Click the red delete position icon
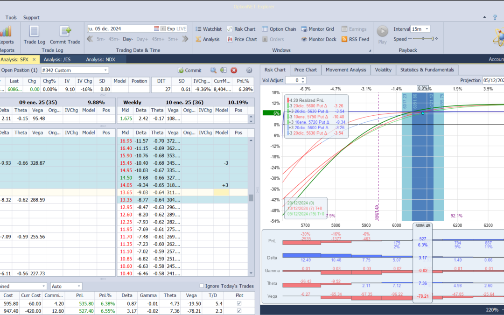The image size is (504, 315). point(234,70)
